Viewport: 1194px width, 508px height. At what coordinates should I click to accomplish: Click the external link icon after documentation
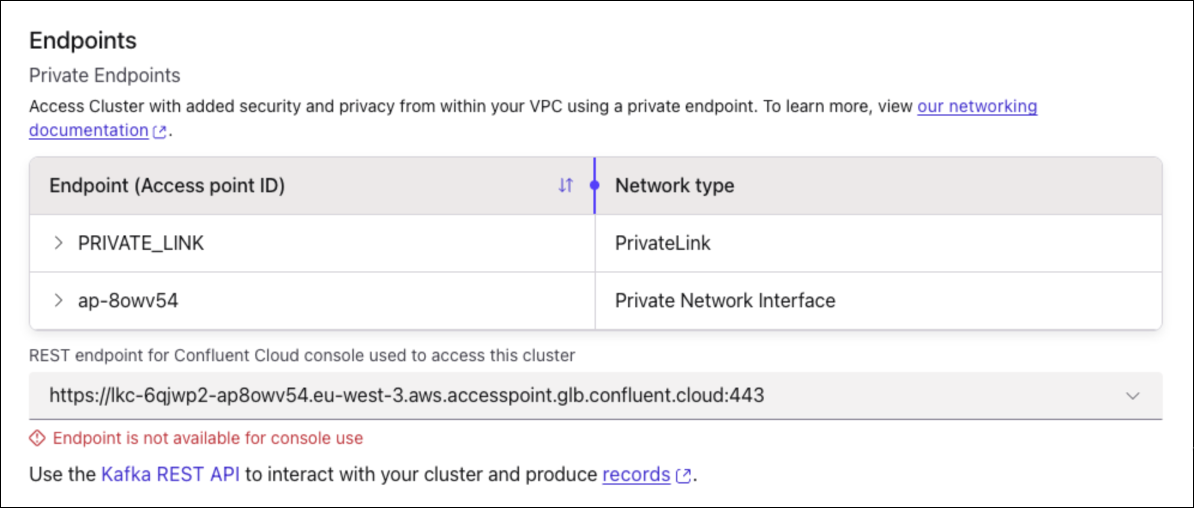(x=159, y=131)
